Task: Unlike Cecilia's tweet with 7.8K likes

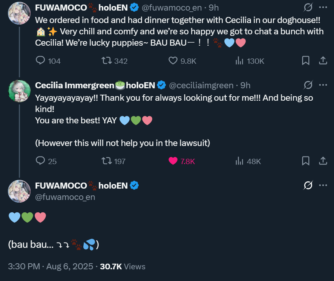Action: (x=173, y=161)
